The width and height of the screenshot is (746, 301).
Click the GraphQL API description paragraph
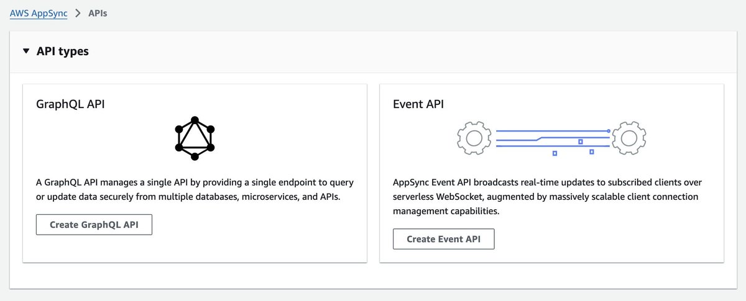click(195, 190)
